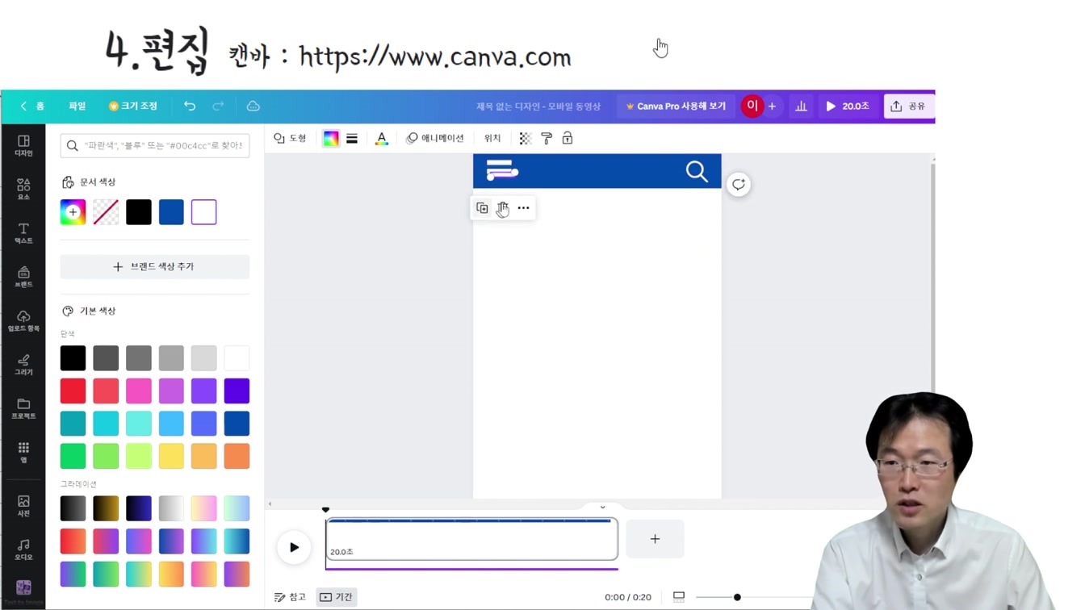Click the design title text in header
Viewport: 1085px width, 610px height.
coord(538,107)
